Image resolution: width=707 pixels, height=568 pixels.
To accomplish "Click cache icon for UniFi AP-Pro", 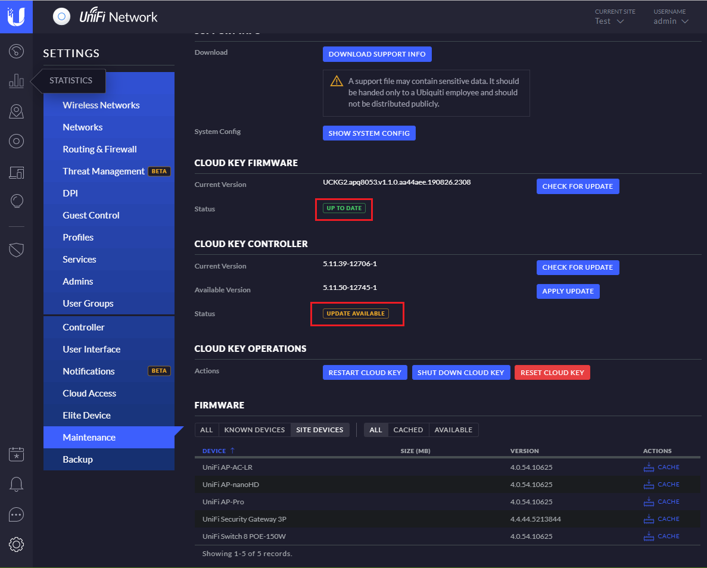I will pos(649,501).
